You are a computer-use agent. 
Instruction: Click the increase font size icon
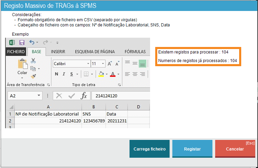110,63
